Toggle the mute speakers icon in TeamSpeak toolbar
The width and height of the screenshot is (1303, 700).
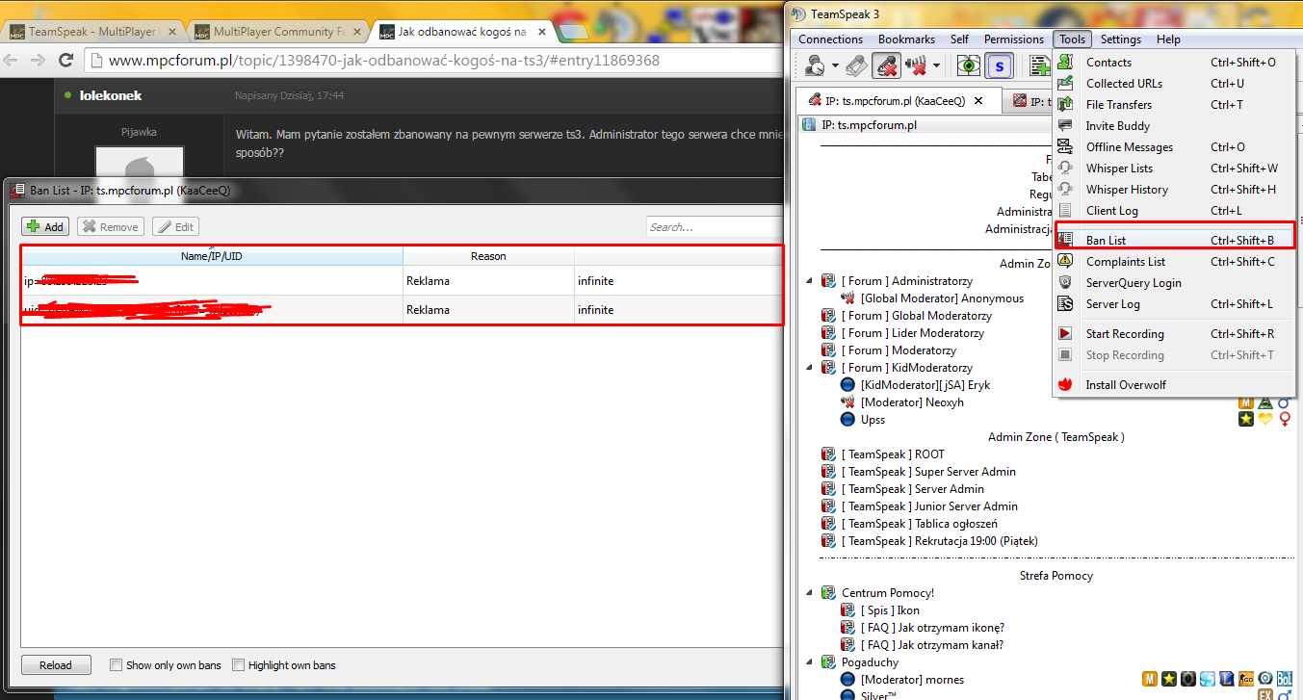pyautogui.click(x=916, y=65)
